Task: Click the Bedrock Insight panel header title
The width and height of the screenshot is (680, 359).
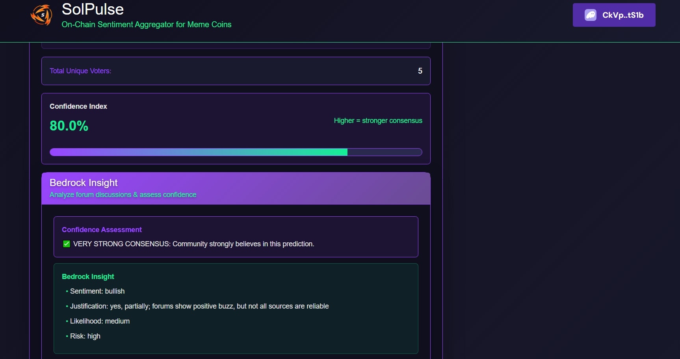Action: point(84,183)
